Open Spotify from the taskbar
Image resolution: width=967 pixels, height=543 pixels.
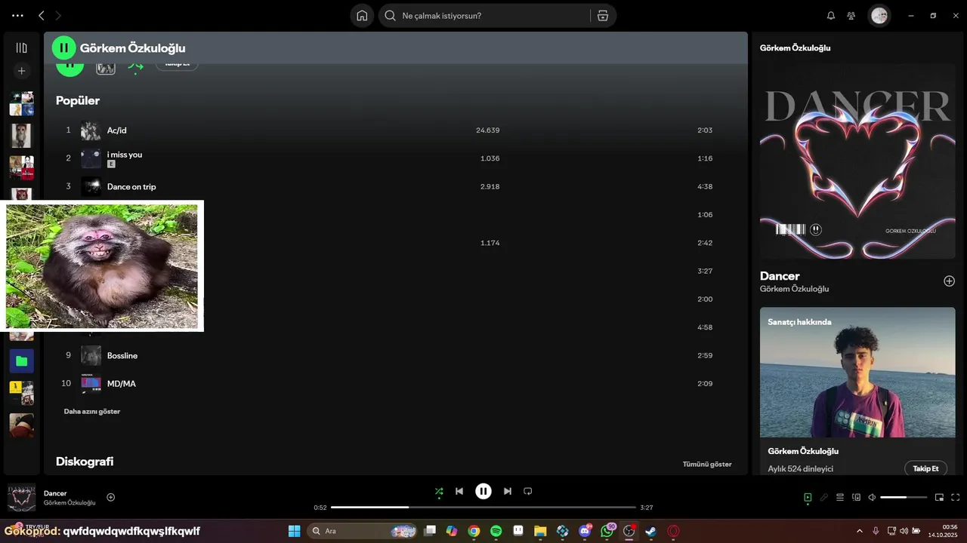click(x=496, y=531)
